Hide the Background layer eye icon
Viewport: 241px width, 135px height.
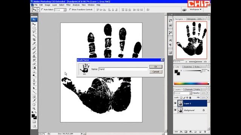(x=175, y=110)
